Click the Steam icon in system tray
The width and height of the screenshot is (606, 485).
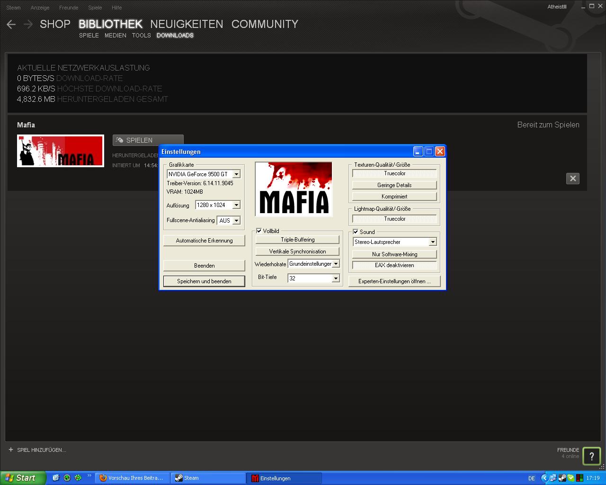click(562, 478)
